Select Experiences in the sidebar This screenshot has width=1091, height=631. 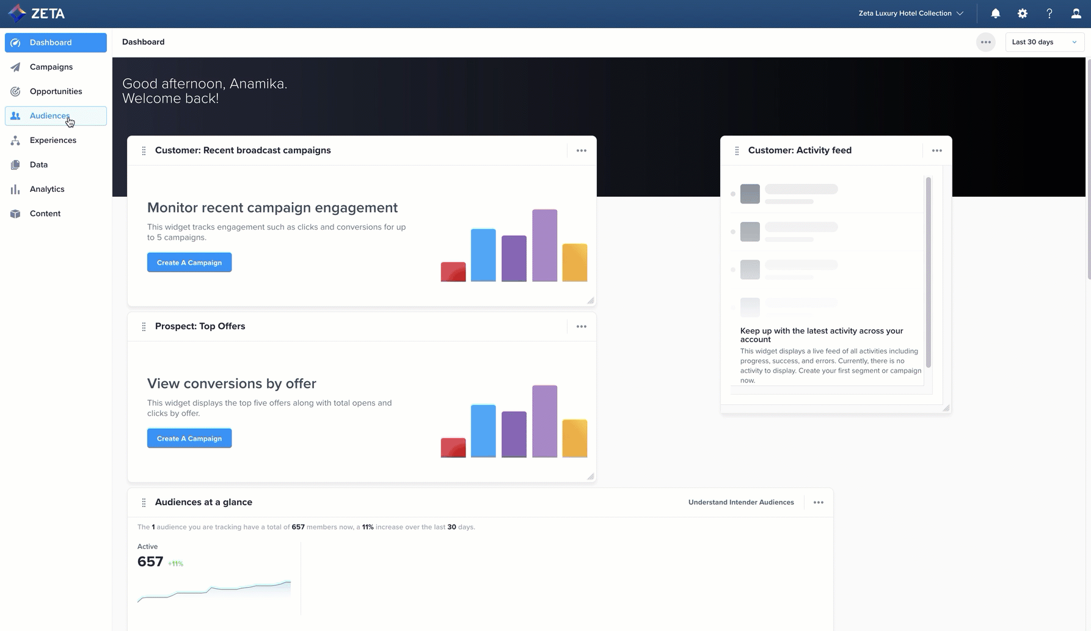(53, 140)
